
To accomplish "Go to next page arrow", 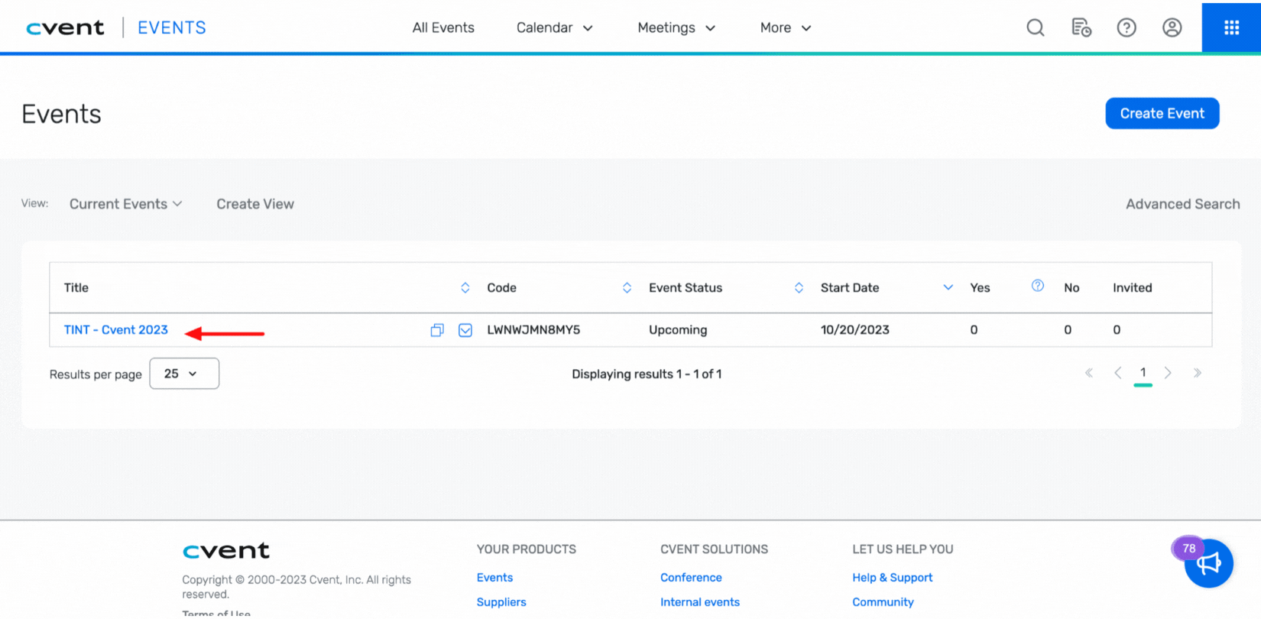I will point(1168,373).
